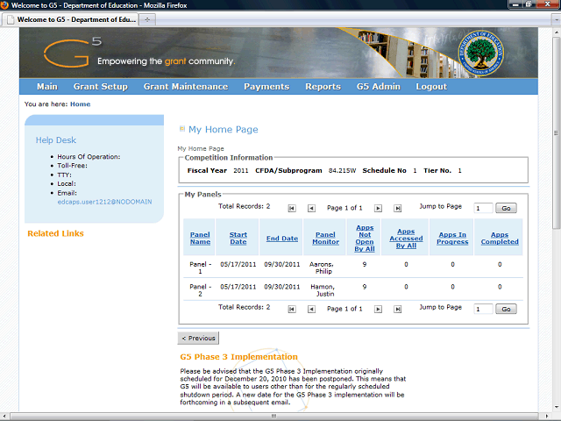Click the Home breadcrumb link

[80, 104]
